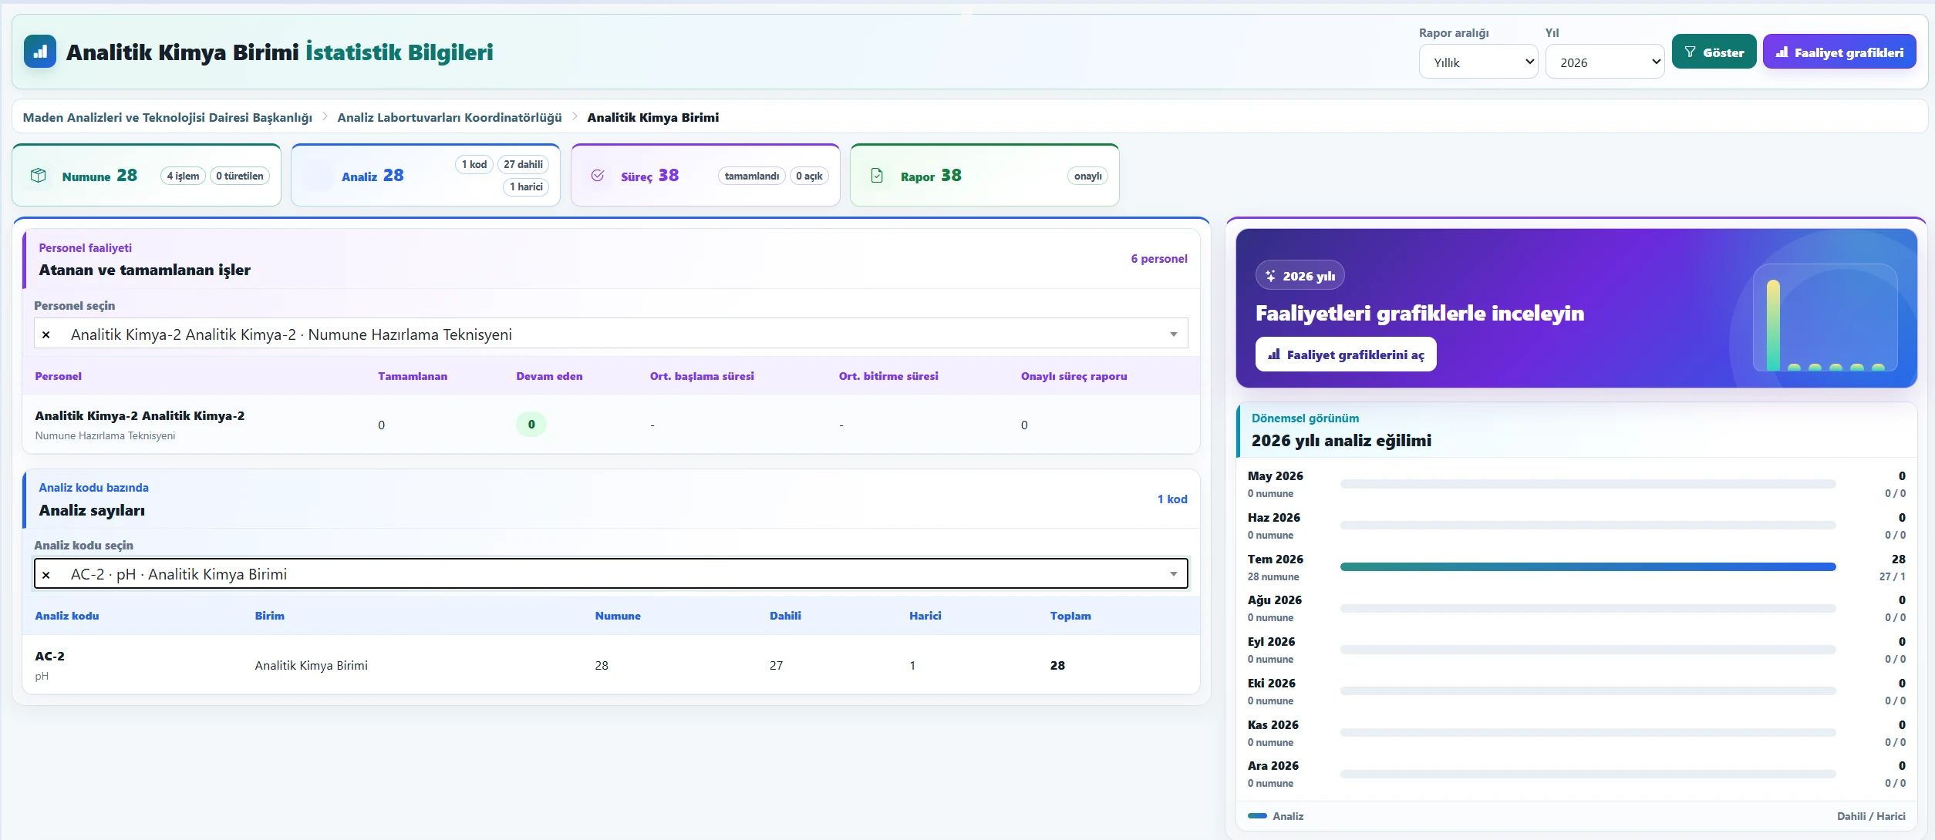Click the tamamlandı badge
Viewport: 1935px width, 840px height.
(x=752, y=176)
